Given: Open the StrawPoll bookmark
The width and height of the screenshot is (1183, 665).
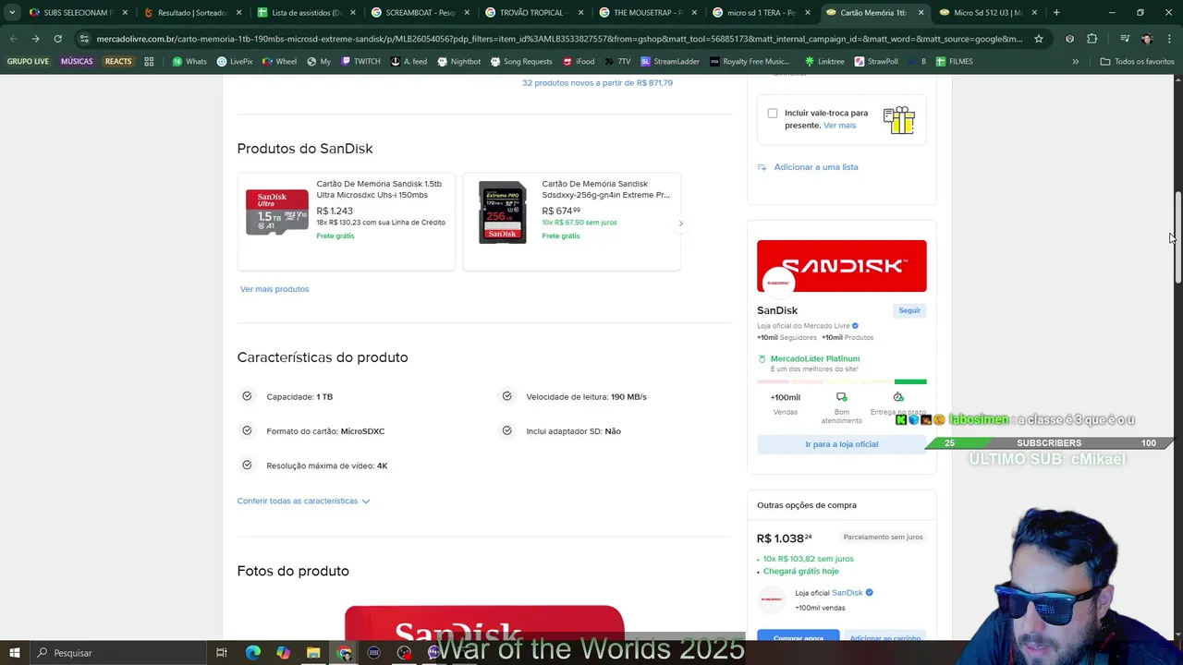Looking at the screenshot, I should tap(876, 61).
